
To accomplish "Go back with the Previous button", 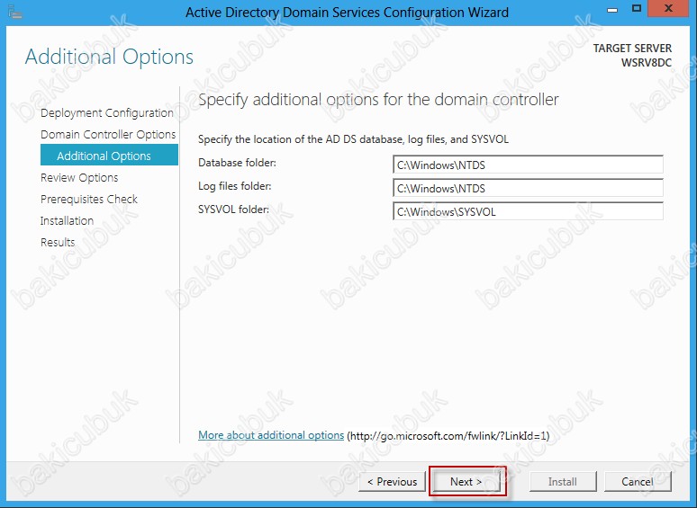I will click(x=392, y=481).
